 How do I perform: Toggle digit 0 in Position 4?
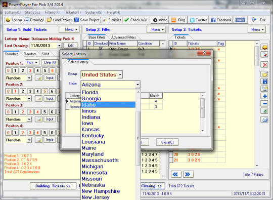pyautogui.click(x=8, y=133)
